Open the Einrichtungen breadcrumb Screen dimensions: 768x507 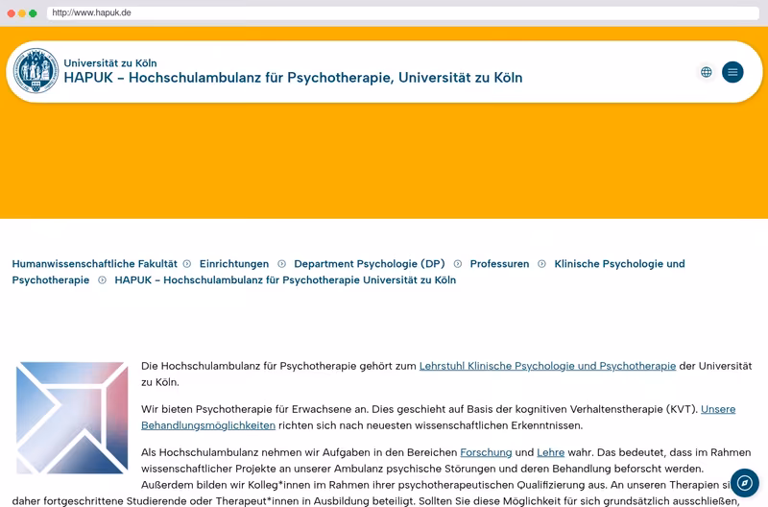234,264
